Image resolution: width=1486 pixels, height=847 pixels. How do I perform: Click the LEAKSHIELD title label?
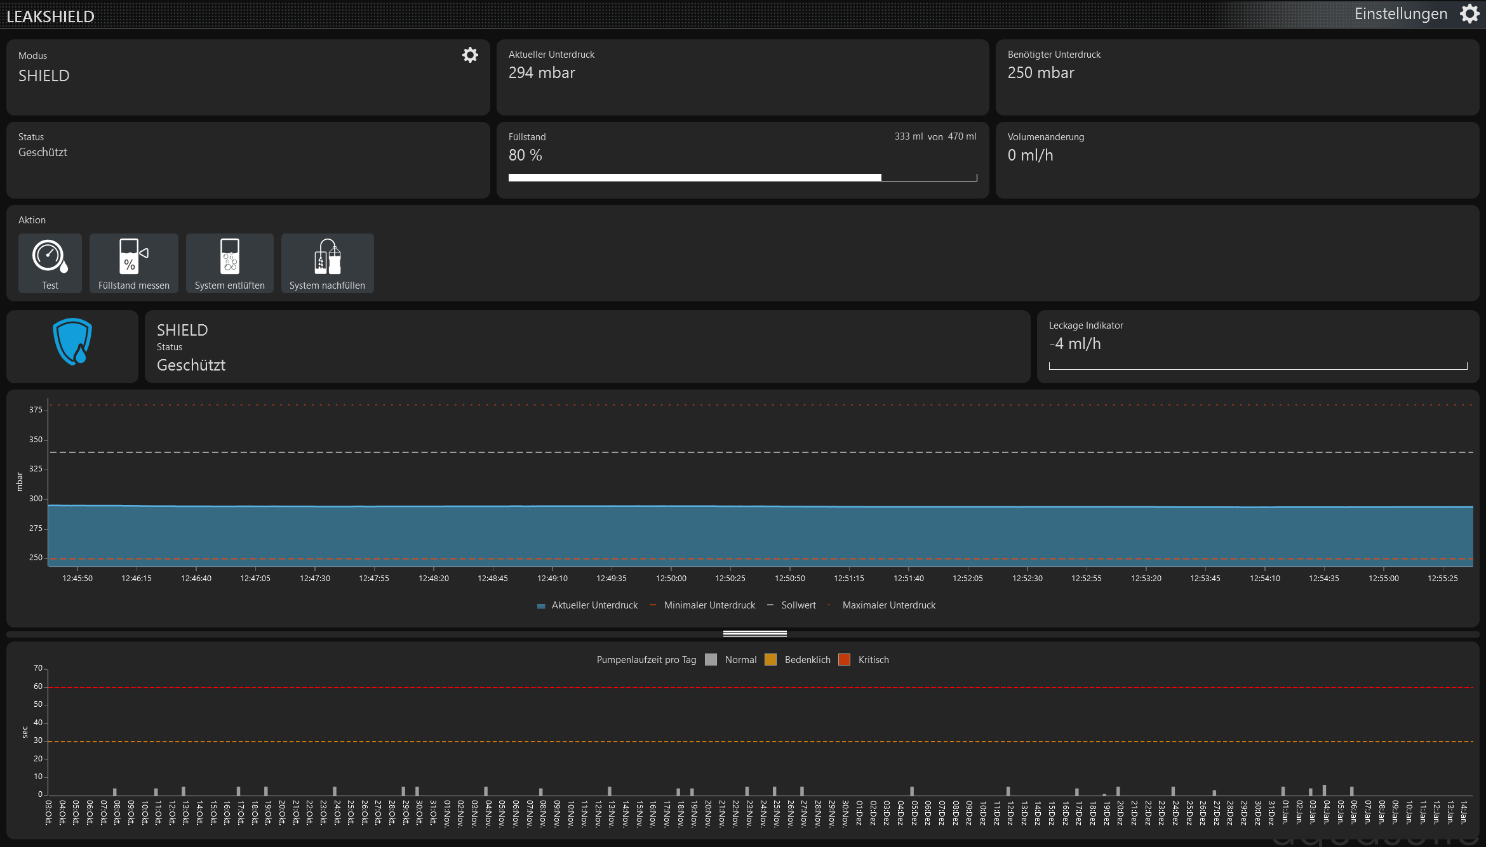click(50, 16)
